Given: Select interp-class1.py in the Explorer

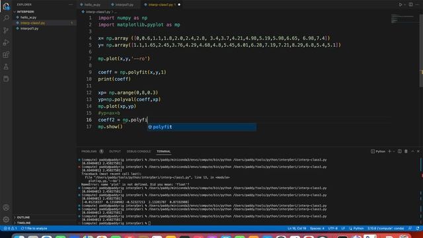Looking at the screenshot, I should [x=45, y=23].
